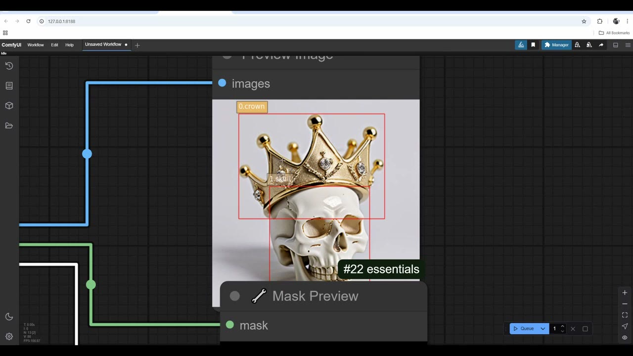
Task: Open the workflows folder sidebar icon
Action: (9, 126)
